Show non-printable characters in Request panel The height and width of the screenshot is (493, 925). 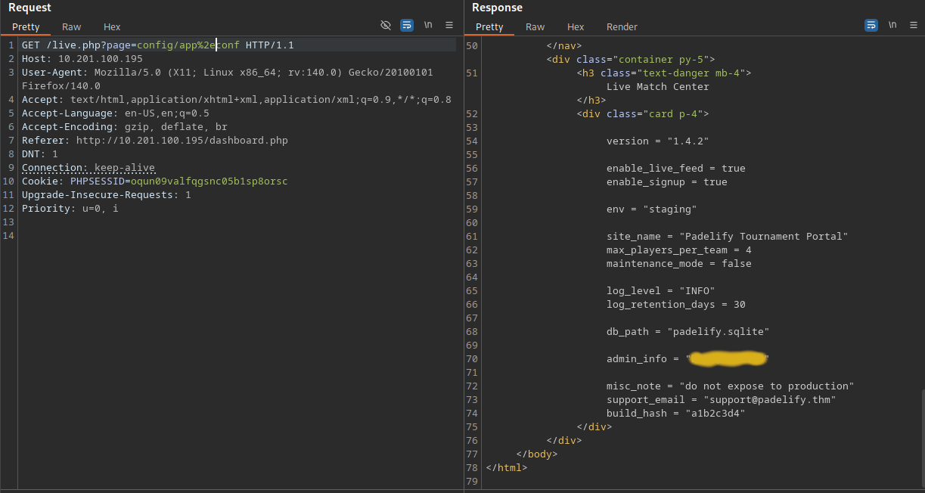click(428, 25)
